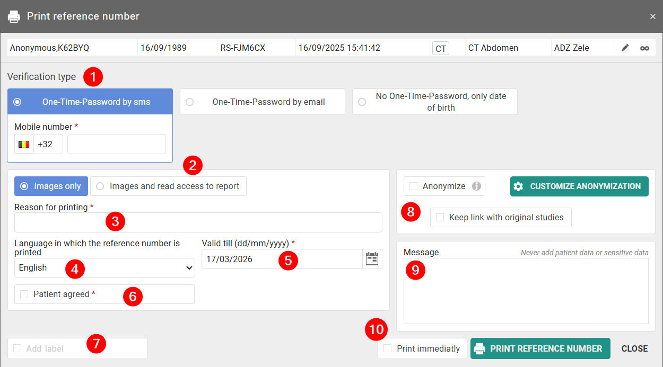Enable the Print immediatly checkbox
663x367 pixels.
[388, 348]
